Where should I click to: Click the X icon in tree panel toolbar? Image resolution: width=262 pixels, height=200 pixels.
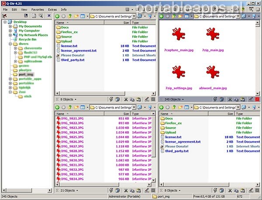point(49,16)
